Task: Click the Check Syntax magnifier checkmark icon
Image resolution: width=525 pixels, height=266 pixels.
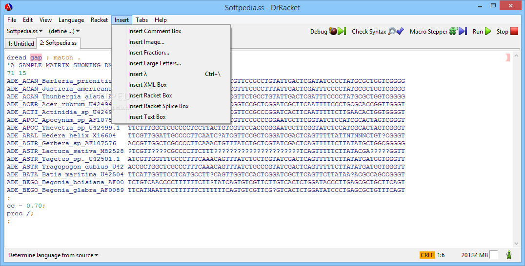Action: click(x=396, y=31)
